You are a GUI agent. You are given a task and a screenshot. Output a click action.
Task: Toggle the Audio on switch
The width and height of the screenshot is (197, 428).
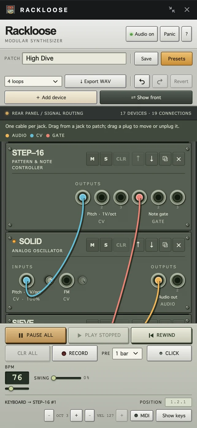[142, 34]
